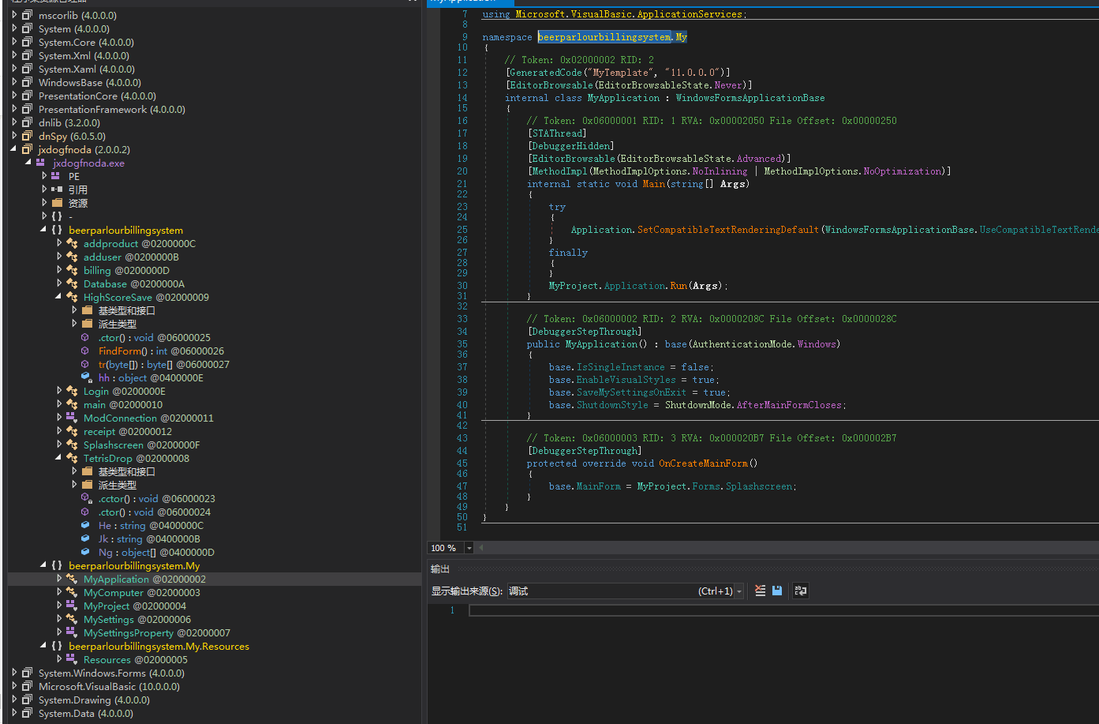The image size is (1099, 724).
Task: Click the module icon beside ModConnection
Action: [x=72, y=418]
